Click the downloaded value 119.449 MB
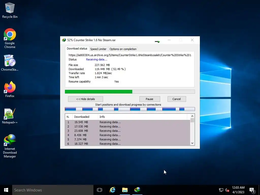 pyautogui.click(x=102, y=69)
